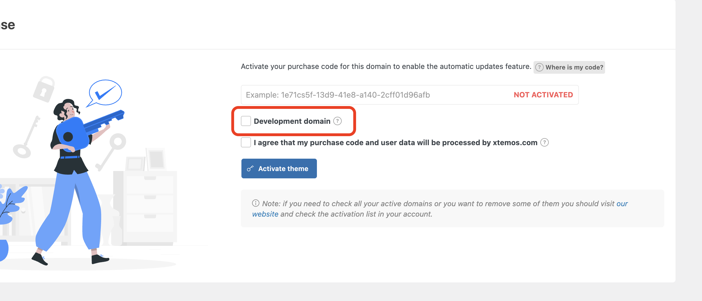Open the "our website" link in the note
Screen dimensions: 702x301
click(622, 204)
